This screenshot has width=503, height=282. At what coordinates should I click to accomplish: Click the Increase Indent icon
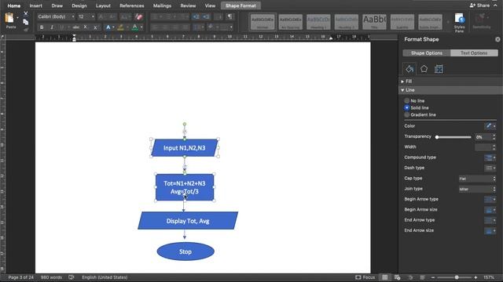[206, 16]
